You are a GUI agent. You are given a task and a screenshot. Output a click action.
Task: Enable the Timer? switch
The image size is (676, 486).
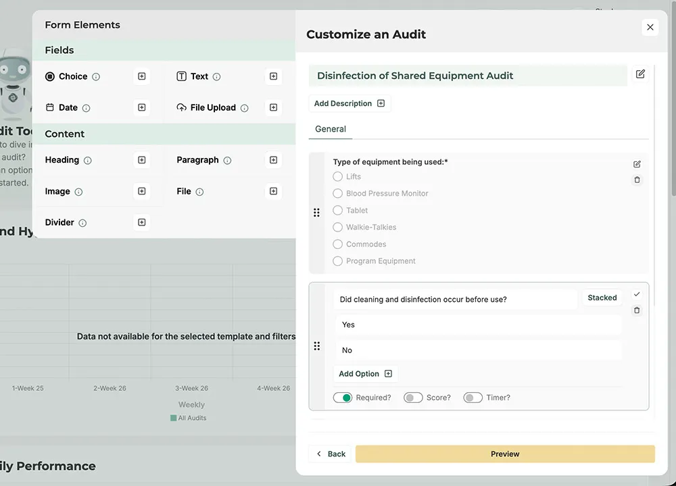(x=473, y=398)
